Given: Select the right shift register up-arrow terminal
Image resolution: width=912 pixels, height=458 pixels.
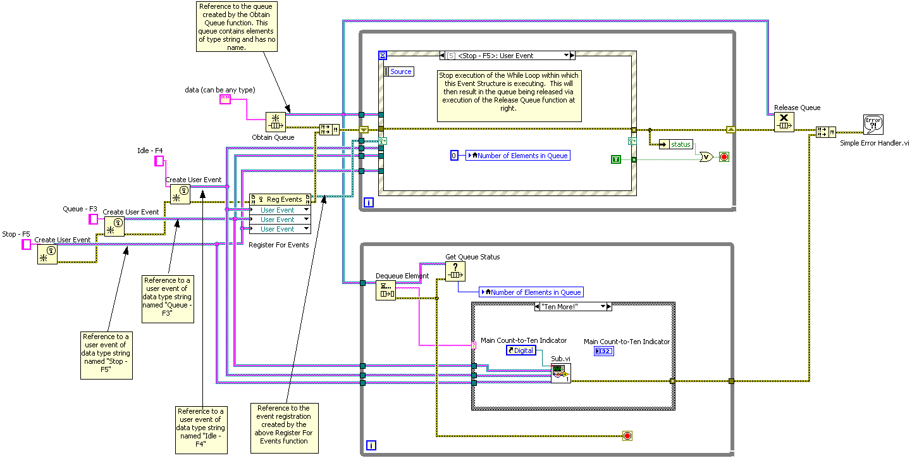Looking at the screenshot, I should point(731,130).
